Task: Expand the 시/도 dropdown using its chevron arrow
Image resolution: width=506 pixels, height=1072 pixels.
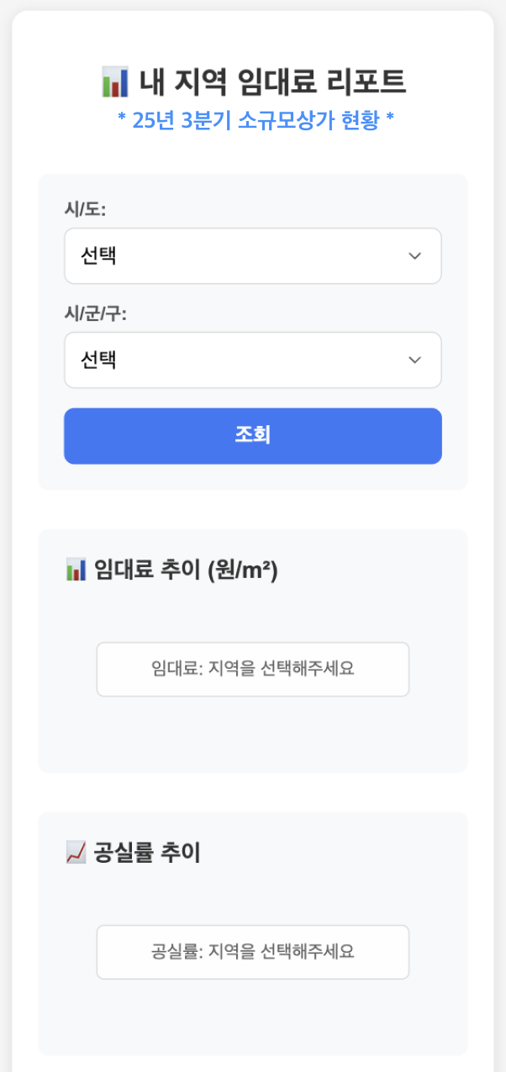Action: point(414,256)
